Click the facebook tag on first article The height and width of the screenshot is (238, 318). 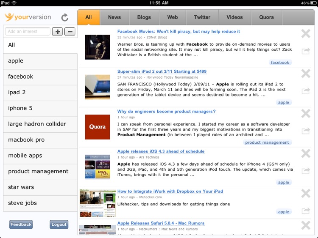[280, 63]
